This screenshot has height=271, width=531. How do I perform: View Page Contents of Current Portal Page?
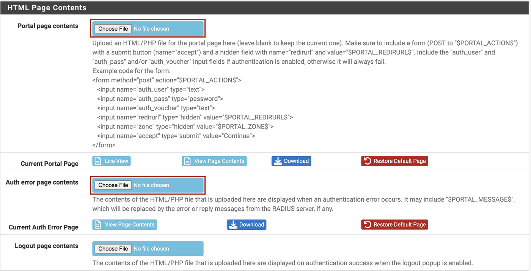click(x=214, y=161)
